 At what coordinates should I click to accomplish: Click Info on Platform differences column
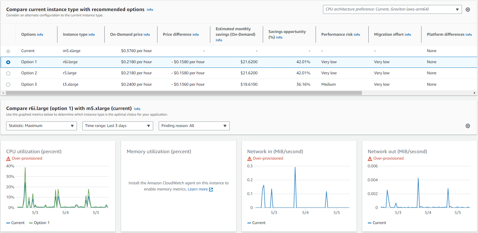click(x=469, y=35)
